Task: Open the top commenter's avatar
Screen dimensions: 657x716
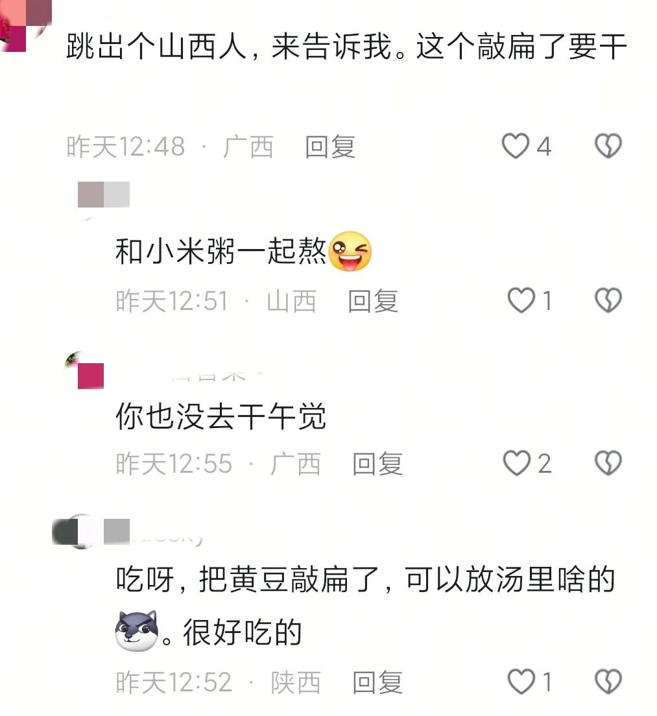Action: coord(25,25)
